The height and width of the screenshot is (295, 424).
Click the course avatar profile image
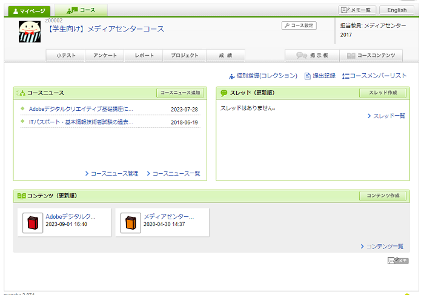pos(30,31)
